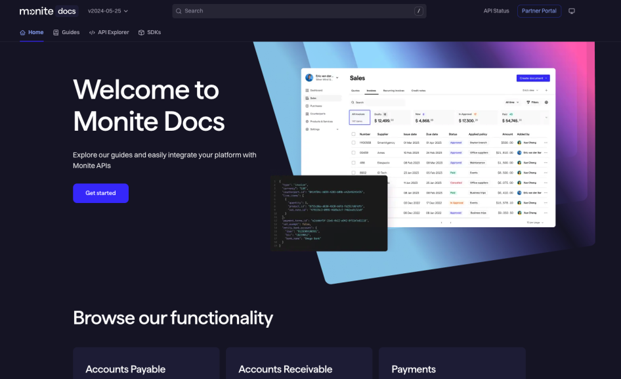Screen dimensions: 621x379
Task: Toggle the theme via monitor icon
Action: tap(572, 11)
